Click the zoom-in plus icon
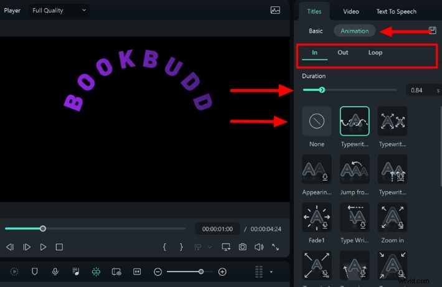 (222, 271)
